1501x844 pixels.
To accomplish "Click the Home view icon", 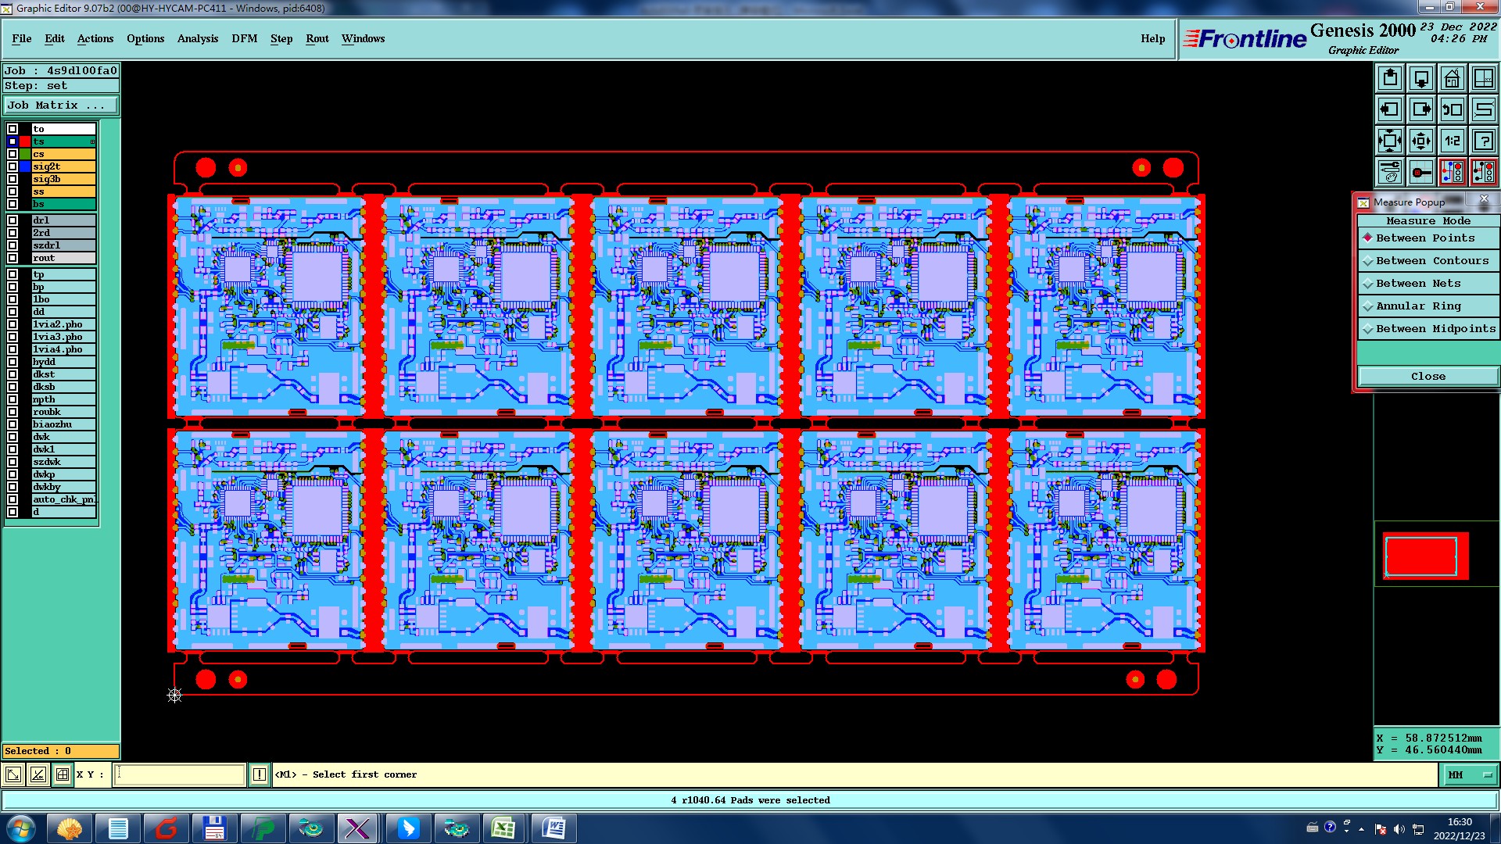I will (x=1452, y=78).
